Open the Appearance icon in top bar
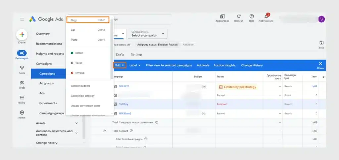Viewport: 339px width, 160px height. (222, 17)
